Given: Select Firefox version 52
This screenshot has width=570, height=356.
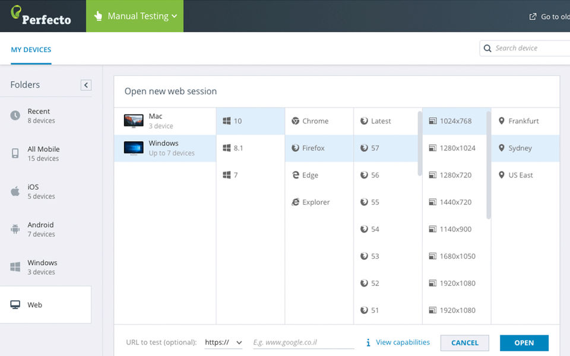Looking at the screenshot, I should click(x=386, y=284).
